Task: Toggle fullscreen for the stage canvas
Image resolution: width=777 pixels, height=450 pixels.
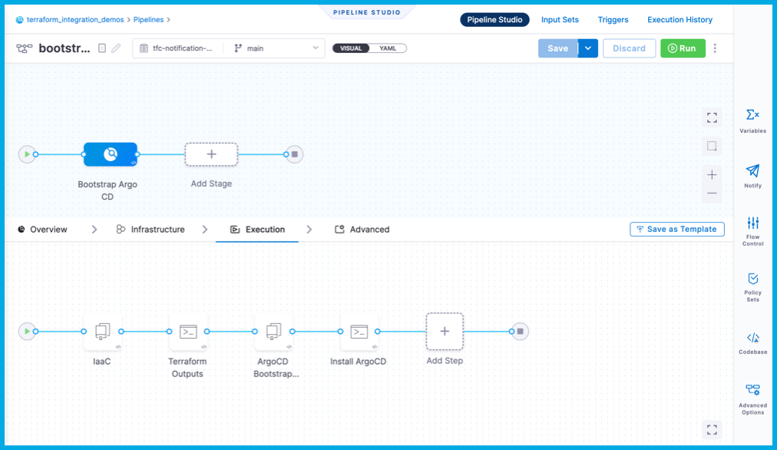Action: 712,117
